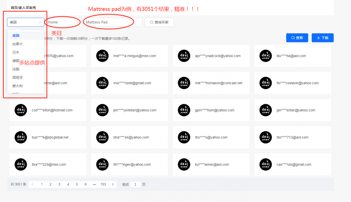Click the 查询买家 search button
This screenshot has width=351, height=202.
click(x=159, y=22)
